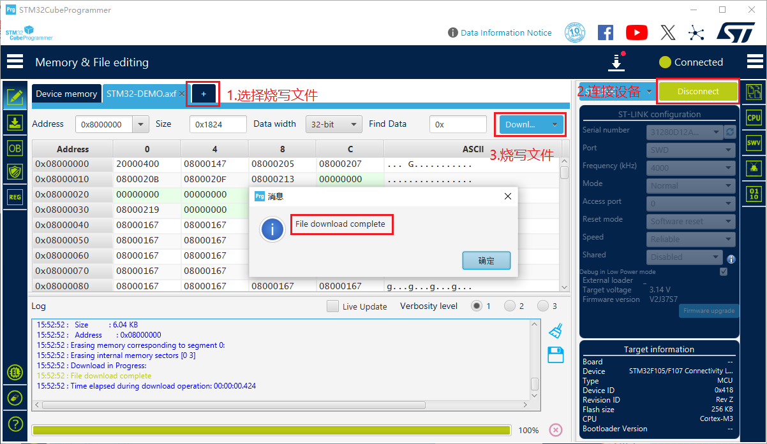767x444 pixels.
Task: Open the left hamburger menu
Action: [15, 62]
